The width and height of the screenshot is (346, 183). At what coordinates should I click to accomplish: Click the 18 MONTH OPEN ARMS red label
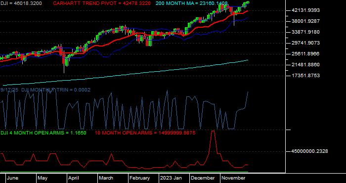(x=145, y=133)
